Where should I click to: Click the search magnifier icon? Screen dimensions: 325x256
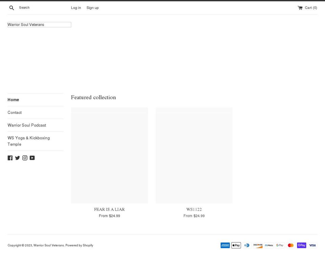12,8
